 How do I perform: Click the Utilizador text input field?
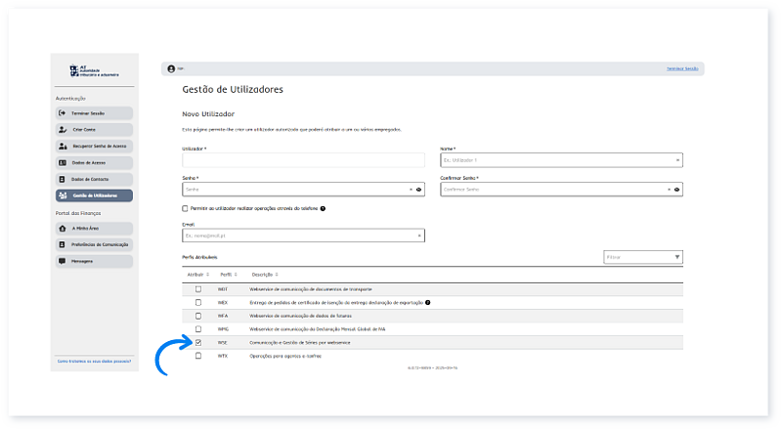point(302,160)
